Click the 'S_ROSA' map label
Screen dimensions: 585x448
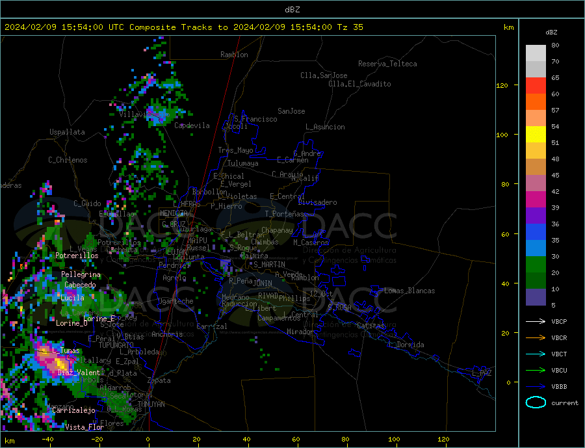point(339,308)
